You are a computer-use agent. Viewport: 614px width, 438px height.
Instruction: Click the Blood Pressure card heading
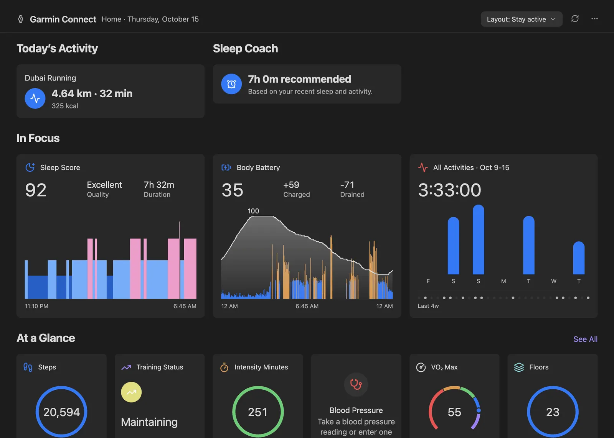(356, 410)
